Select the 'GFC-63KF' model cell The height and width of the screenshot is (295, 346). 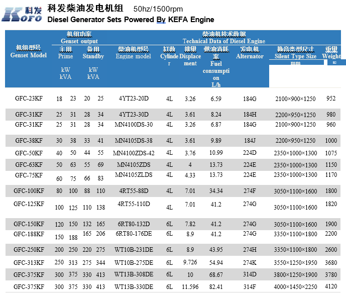[x=29, y=164]
